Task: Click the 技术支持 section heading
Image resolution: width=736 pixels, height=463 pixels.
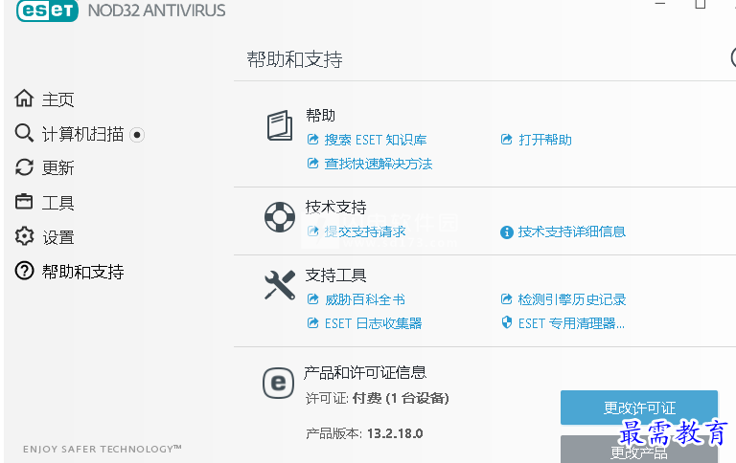Action: (x=335, y=207)
